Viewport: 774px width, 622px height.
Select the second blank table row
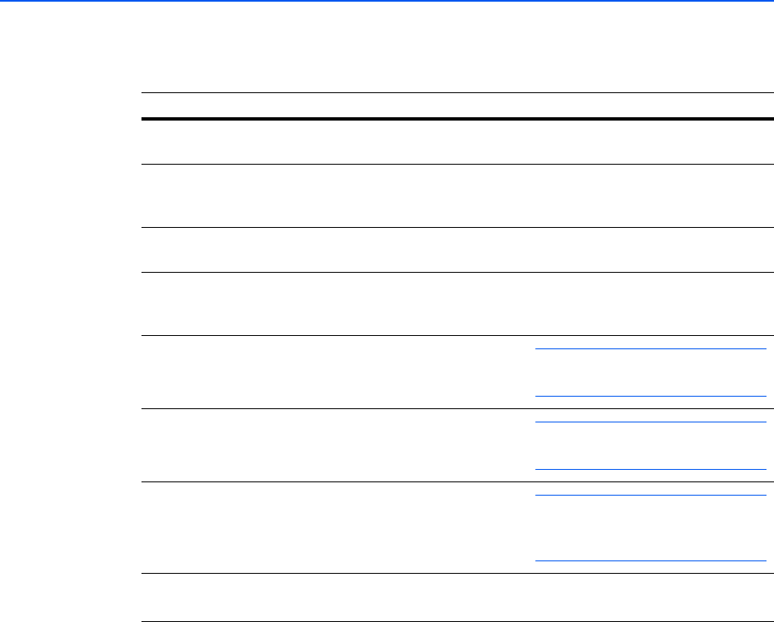tap(456, 196)
